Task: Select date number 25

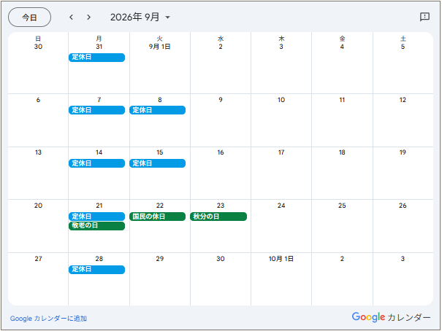Action: tap(342, 206)
